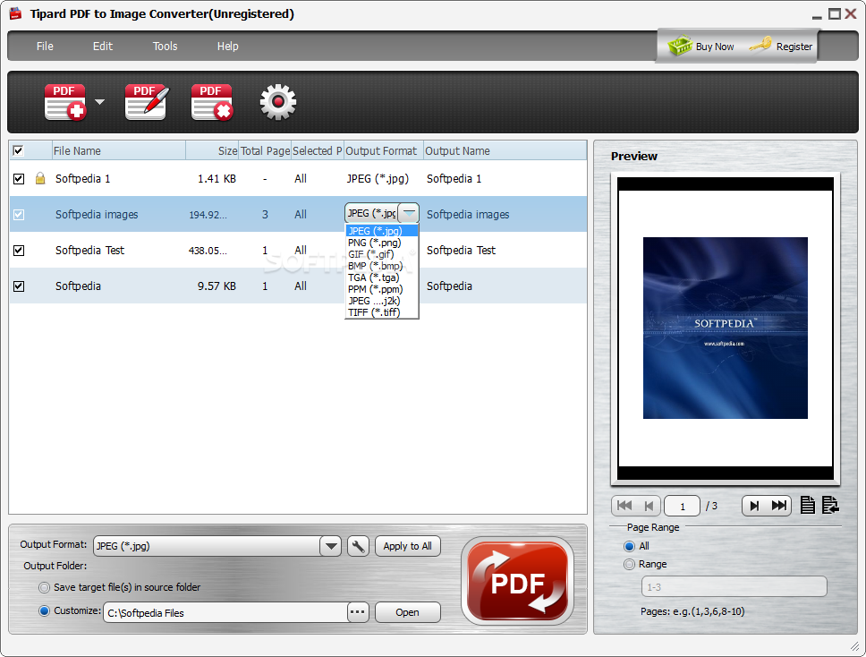866x657 pixels.
Task: Click the Buy Now basket button
Action: [x=700, y=47]
